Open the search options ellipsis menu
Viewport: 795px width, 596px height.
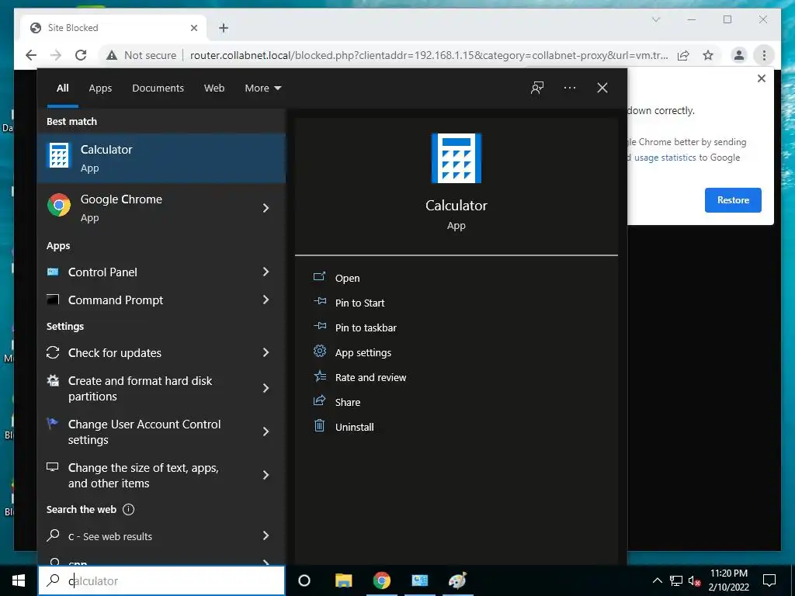pyautogui.click(x=570, y=88)
